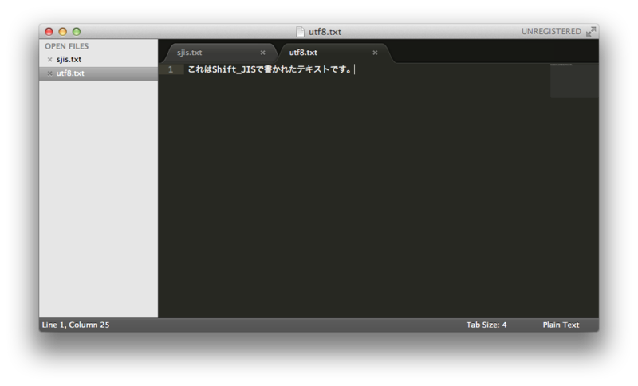Click the OPEN FILES sidebar heading
Viewport: 638px width, 386px height.
tap(67, 46)
